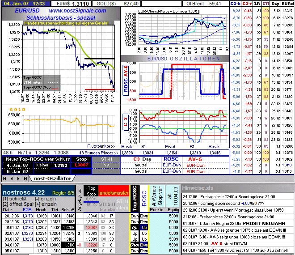Select the STI-H n.v. cell
Viewport: 295px width, 255px height.
coord(106,165)
